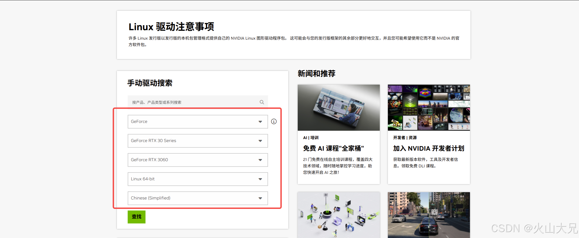Click the AI | 培训 category label

pyautogui.click(x=311, y=138)
